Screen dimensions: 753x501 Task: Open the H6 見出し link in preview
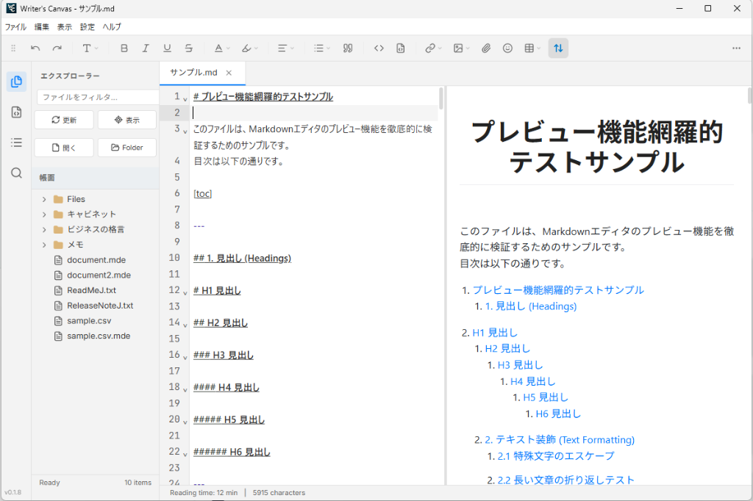[558, 414]
